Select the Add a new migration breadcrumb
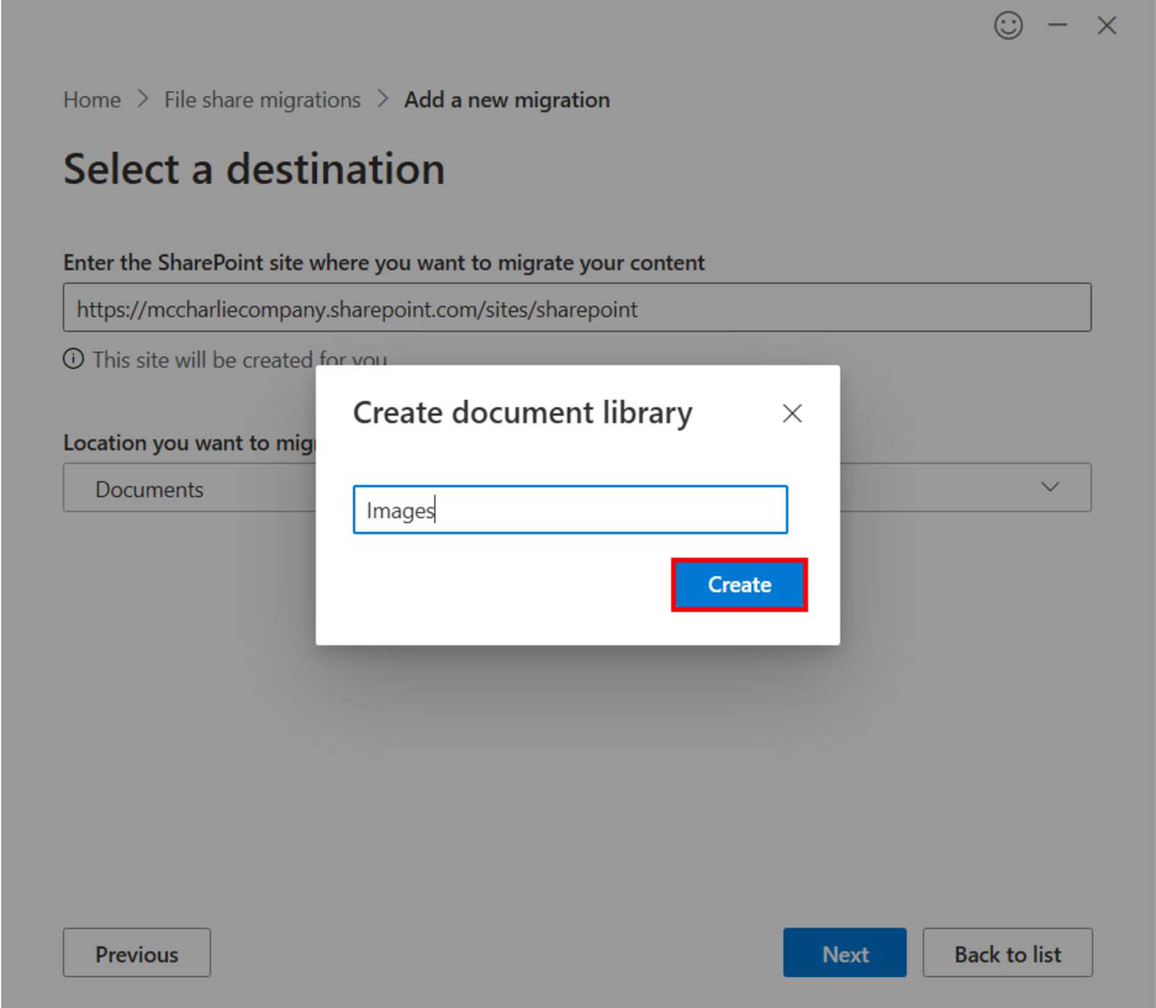The image size is (1156, 1008). (506, 99)
